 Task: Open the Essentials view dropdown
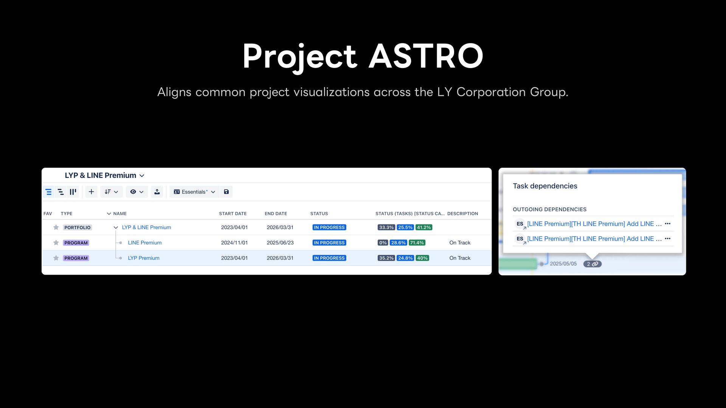pyautogui.click(x=194, y=192)
